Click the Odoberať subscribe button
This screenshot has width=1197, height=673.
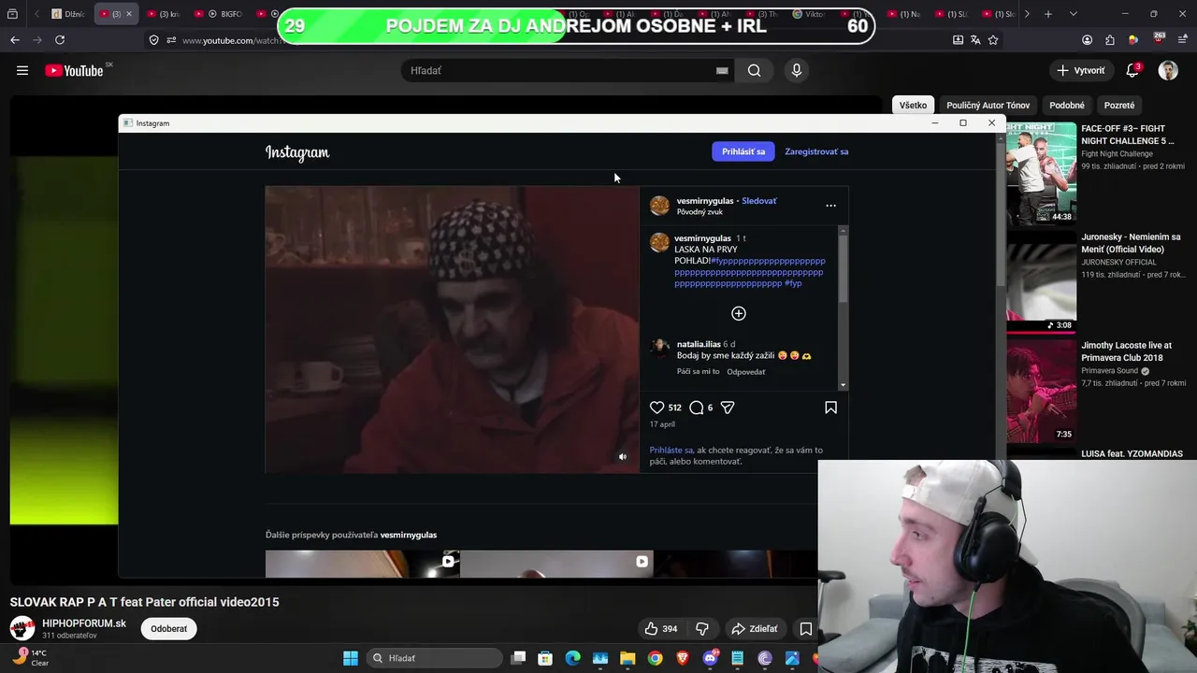click(169, 629)
